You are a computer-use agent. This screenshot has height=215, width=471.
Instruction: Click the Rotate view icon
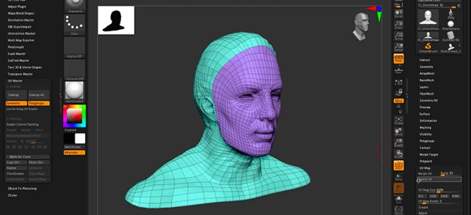[399, 154]
